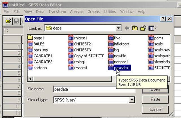Select the CANRATE2 data file
The height and width of the screenshot is (118, 181).
pos(40,62)
